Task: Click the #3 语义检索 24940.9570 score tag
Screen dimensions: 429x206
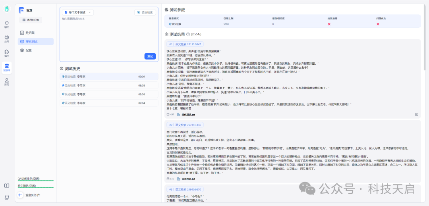Action: [x=185, y=189]
